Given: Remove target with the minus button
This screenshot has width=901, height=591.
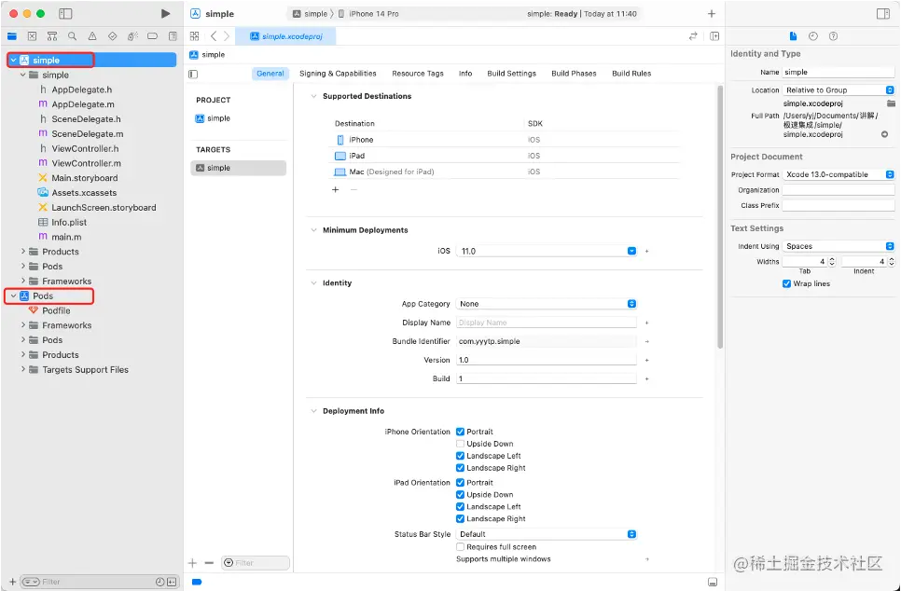Looking at the screenshot, I should [x=209, y=563].
